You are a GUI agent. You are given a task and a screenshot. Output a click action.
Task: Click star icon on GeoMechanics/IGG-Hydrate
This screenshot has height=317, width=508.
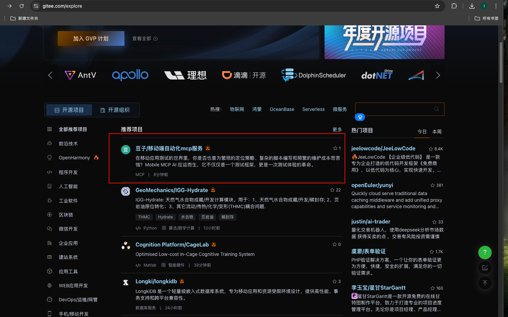[332, 190]
